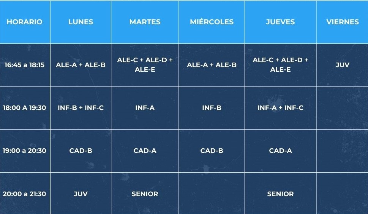Click the MIÉRCOLES column header
This screenshot has height=214, width=368.
click(212, 22)
